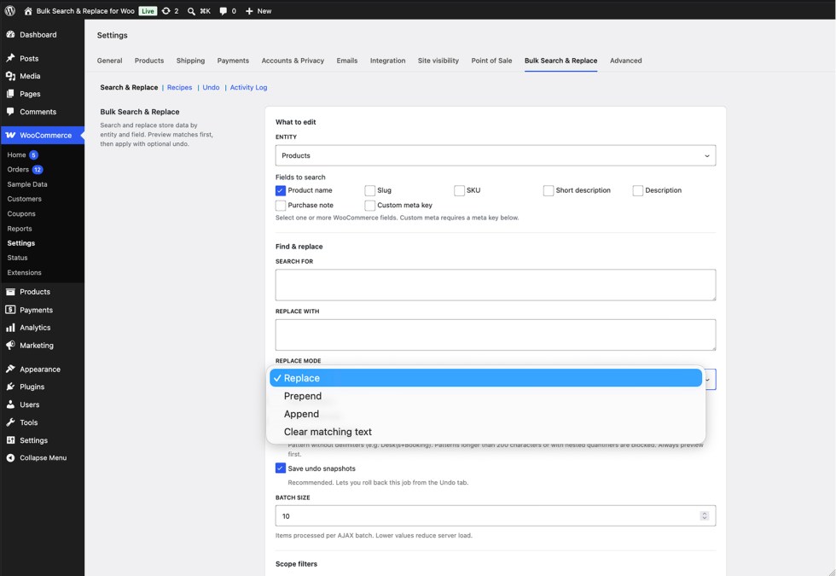Click the comments bubble icon in admin bar

point(223,10)
